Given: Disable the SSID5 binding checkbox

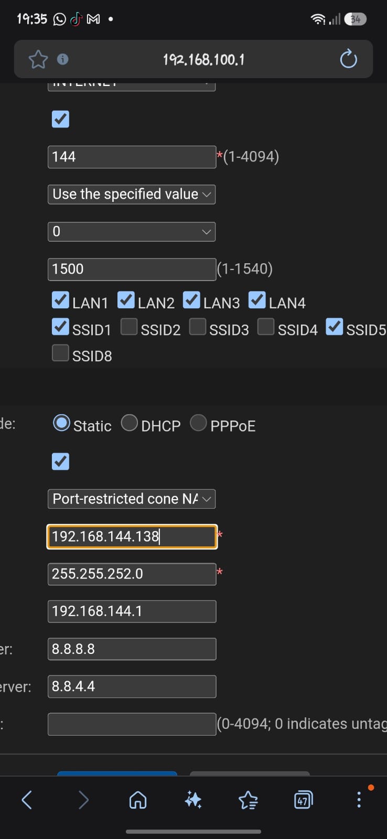Looking at the screenshot, I should (335, 326).
